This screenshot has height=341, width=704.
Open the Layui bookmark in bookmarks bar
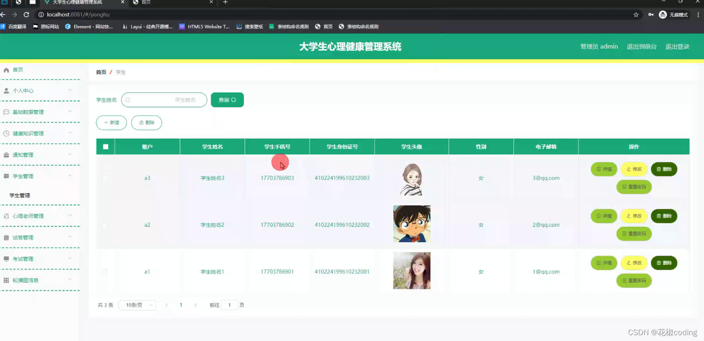(x=148, y=26)
